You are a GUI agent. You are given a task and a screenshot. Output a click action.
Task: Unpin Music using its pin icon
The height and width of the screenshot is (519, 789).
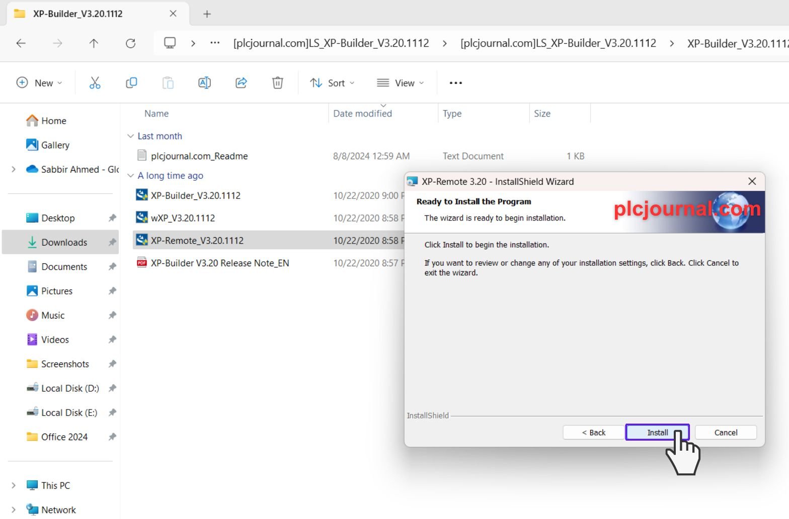112,316
